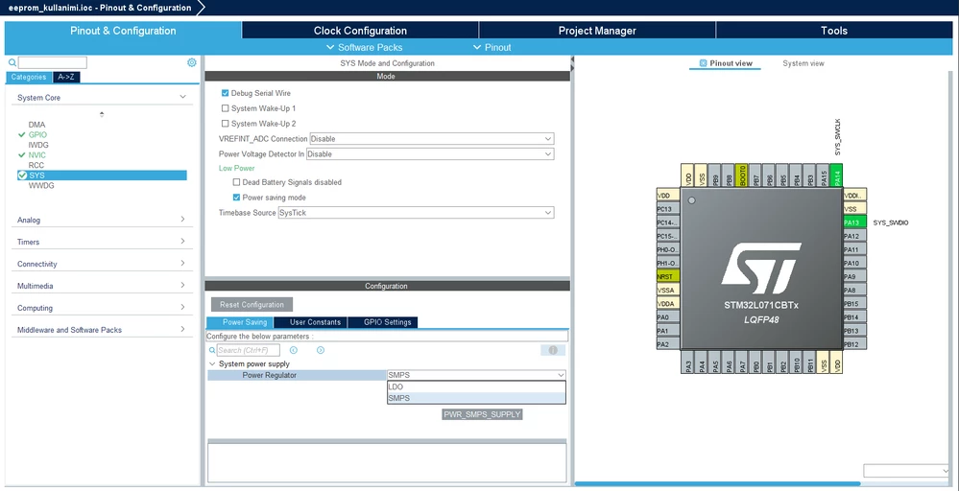Click the category settings gear icon
Image resolution: width=959 pixels, height=491 pixels.
[191, 62]
